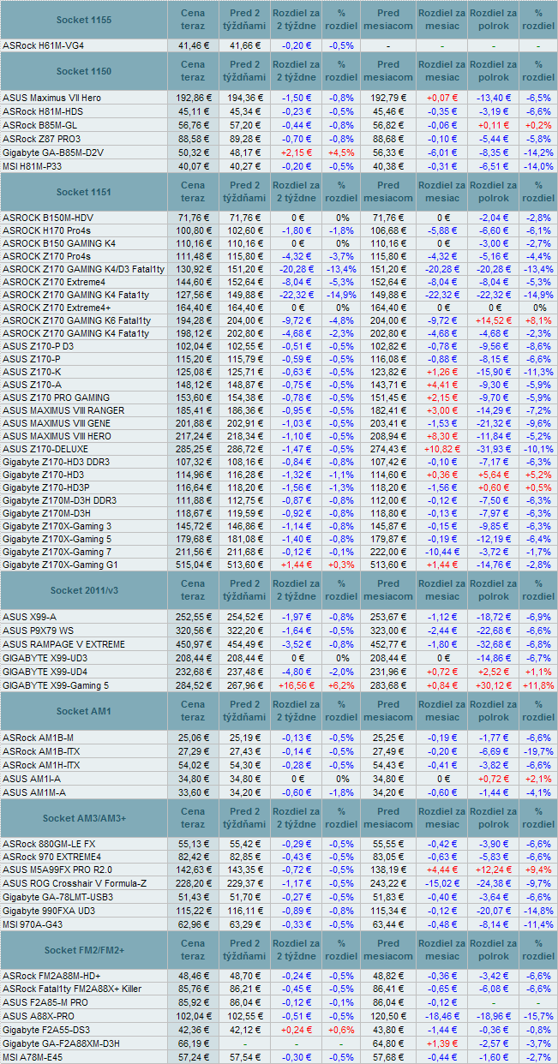This screenshot has width=558, height=1064.
Task: Select the ASUS Maximus VII Hero name
Action: coord(51,98)
